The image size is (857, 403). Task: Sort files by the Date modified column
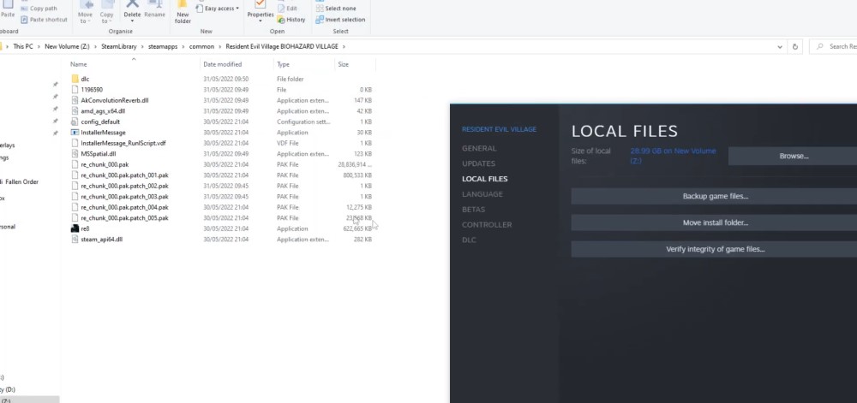coord(222,64)
